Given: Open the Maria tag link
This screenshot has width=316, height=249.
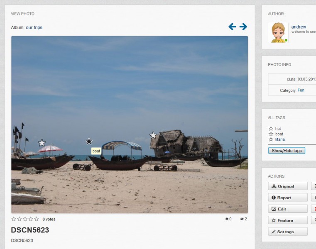Looking at the screenshot, I should (280, 139).
